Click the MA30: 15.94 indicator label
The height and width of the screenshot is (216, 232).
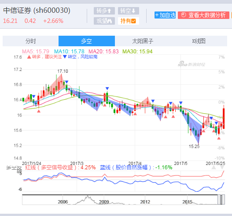click(x=137, y=52)
